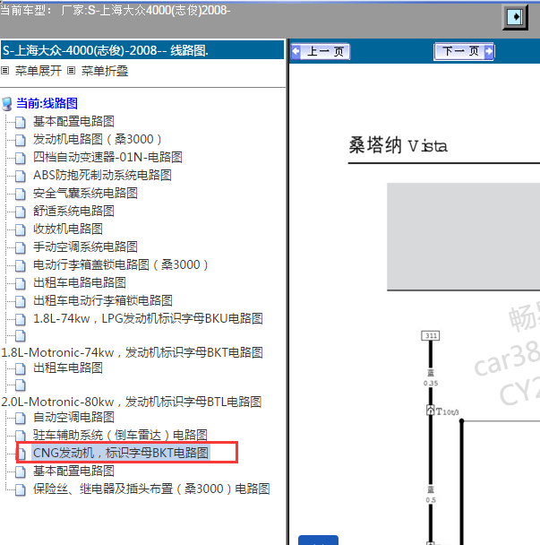Click the 当前:线路图 root computer icon

pos(7,104)
